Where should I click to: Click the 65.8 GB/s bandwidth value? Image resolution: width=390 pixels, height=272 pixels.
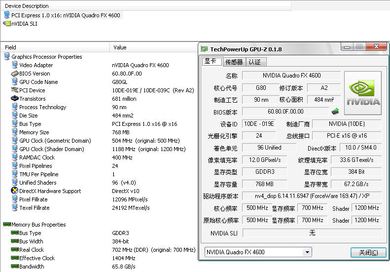[124, 267]
